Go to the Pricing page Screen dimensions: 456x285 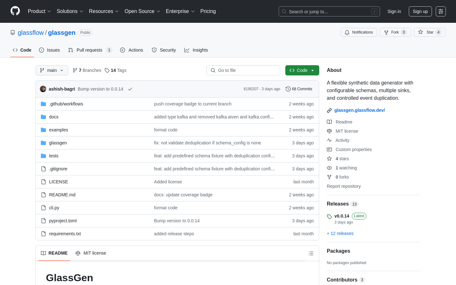(x=208, y=11)
